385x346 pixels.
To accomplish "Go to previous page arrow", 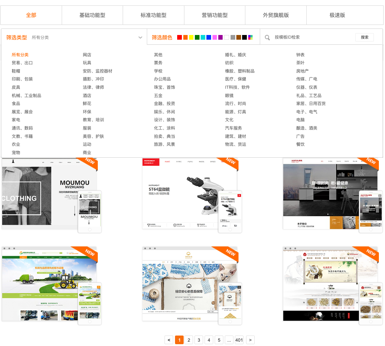I will point(169,340).
